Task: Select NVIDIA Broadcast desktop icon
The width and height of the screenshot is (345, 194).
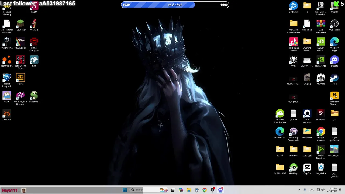Action: pos(321,153)
